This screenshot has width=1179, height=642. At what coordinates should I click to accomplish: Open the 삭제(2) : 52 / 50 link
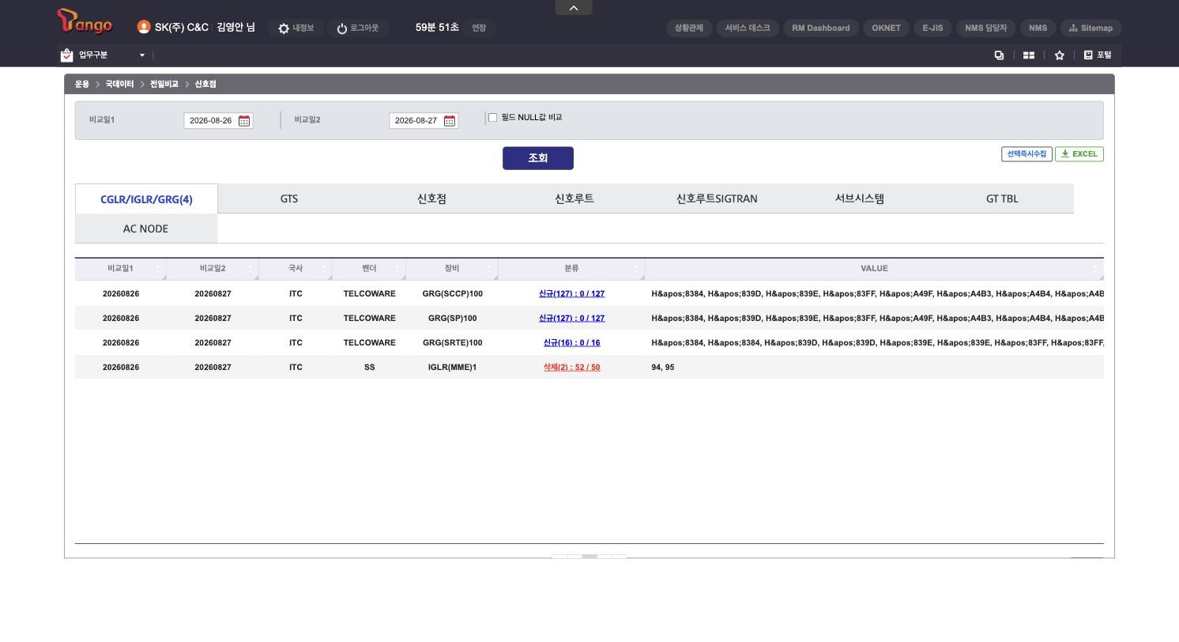pyautogui.click(x=571, y=368)
